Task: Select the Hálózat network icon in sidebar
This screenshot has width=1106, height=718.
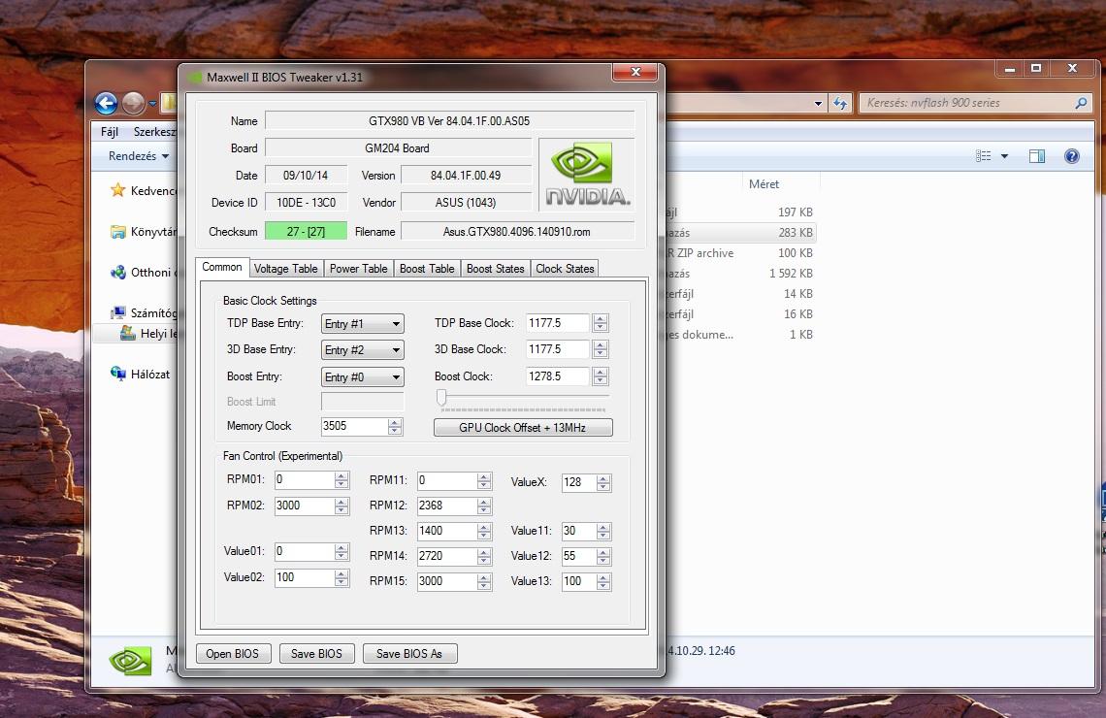Action: point(117,374)
